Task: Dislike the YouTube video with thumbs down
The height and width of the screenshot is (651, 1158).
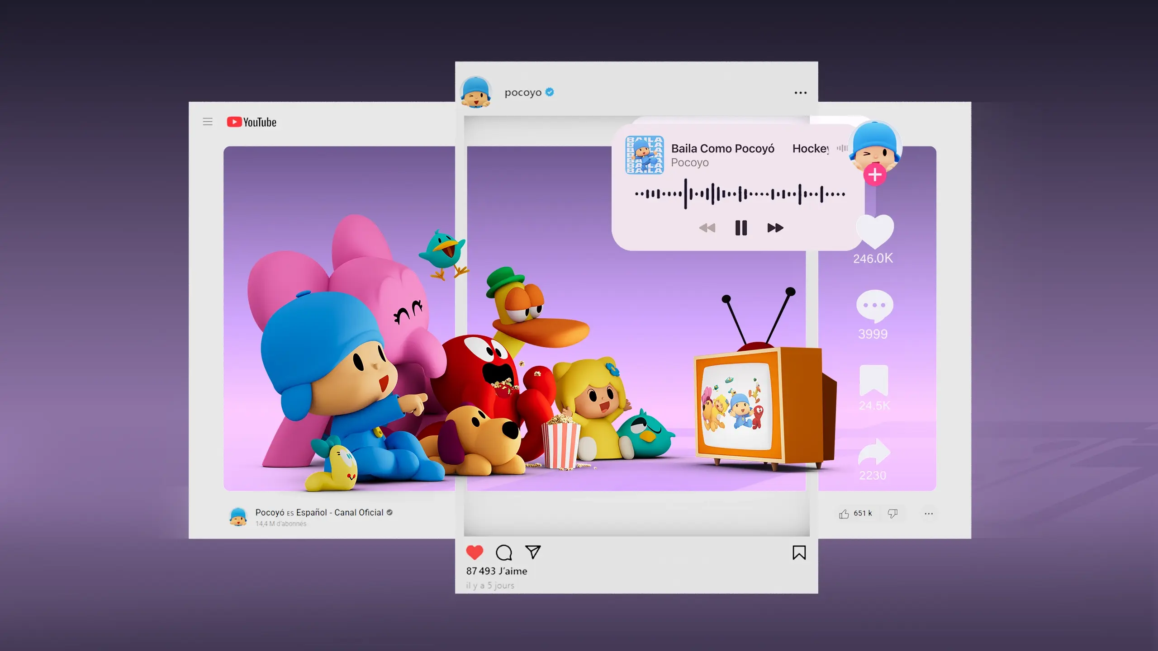Action: point(892,514)
